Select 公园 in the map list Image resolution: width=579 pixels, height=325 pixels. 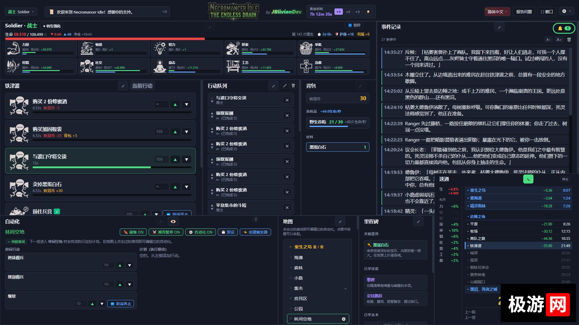318,309
